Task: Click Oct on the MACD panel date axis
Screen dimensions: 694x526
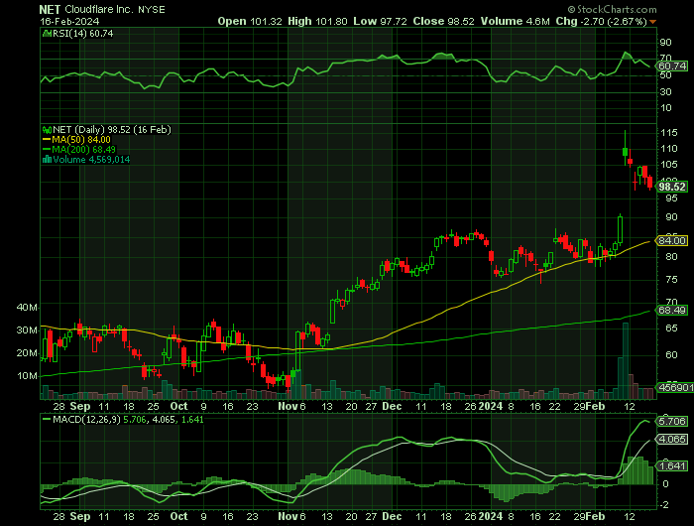Action: click(178, 516)
